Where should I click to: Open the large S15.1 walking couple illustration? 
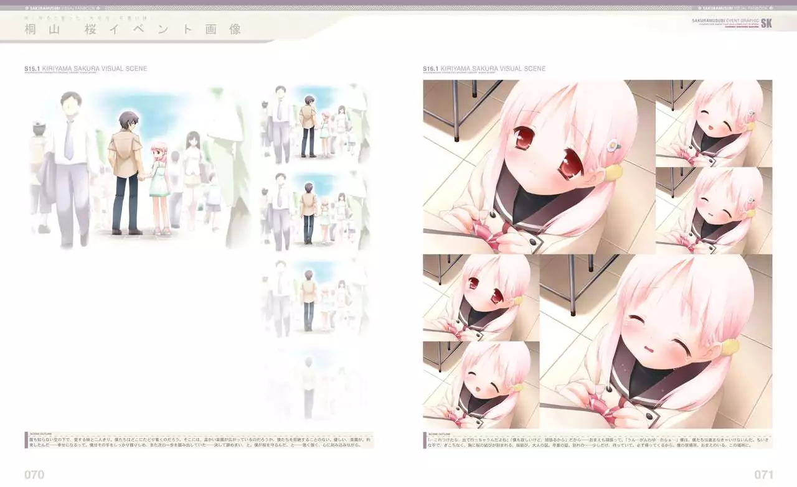click(x=140, y=168)
